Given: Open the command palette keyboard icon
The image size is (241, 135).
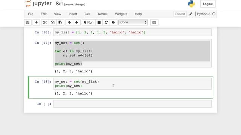Looking at the screenshot, I should [x=154, y=22].
